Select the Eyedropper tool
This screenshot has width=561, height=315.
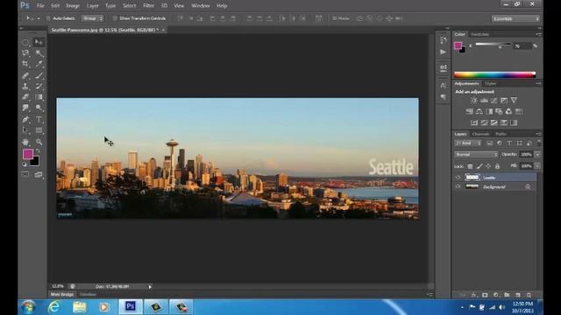click(x=39, y=64)
